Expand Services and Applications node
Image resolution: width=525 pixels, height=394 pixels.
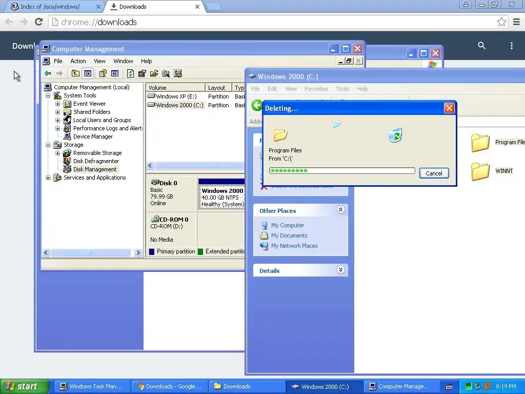pos(48,178)
